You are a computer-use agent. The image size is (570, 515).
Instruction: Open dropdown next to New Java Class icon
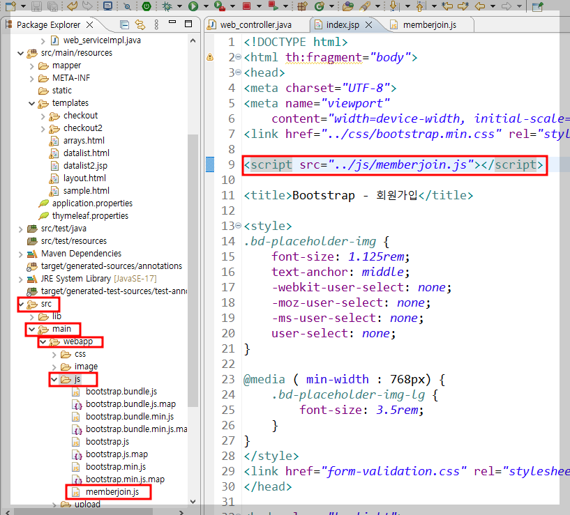tap(331, 6)
